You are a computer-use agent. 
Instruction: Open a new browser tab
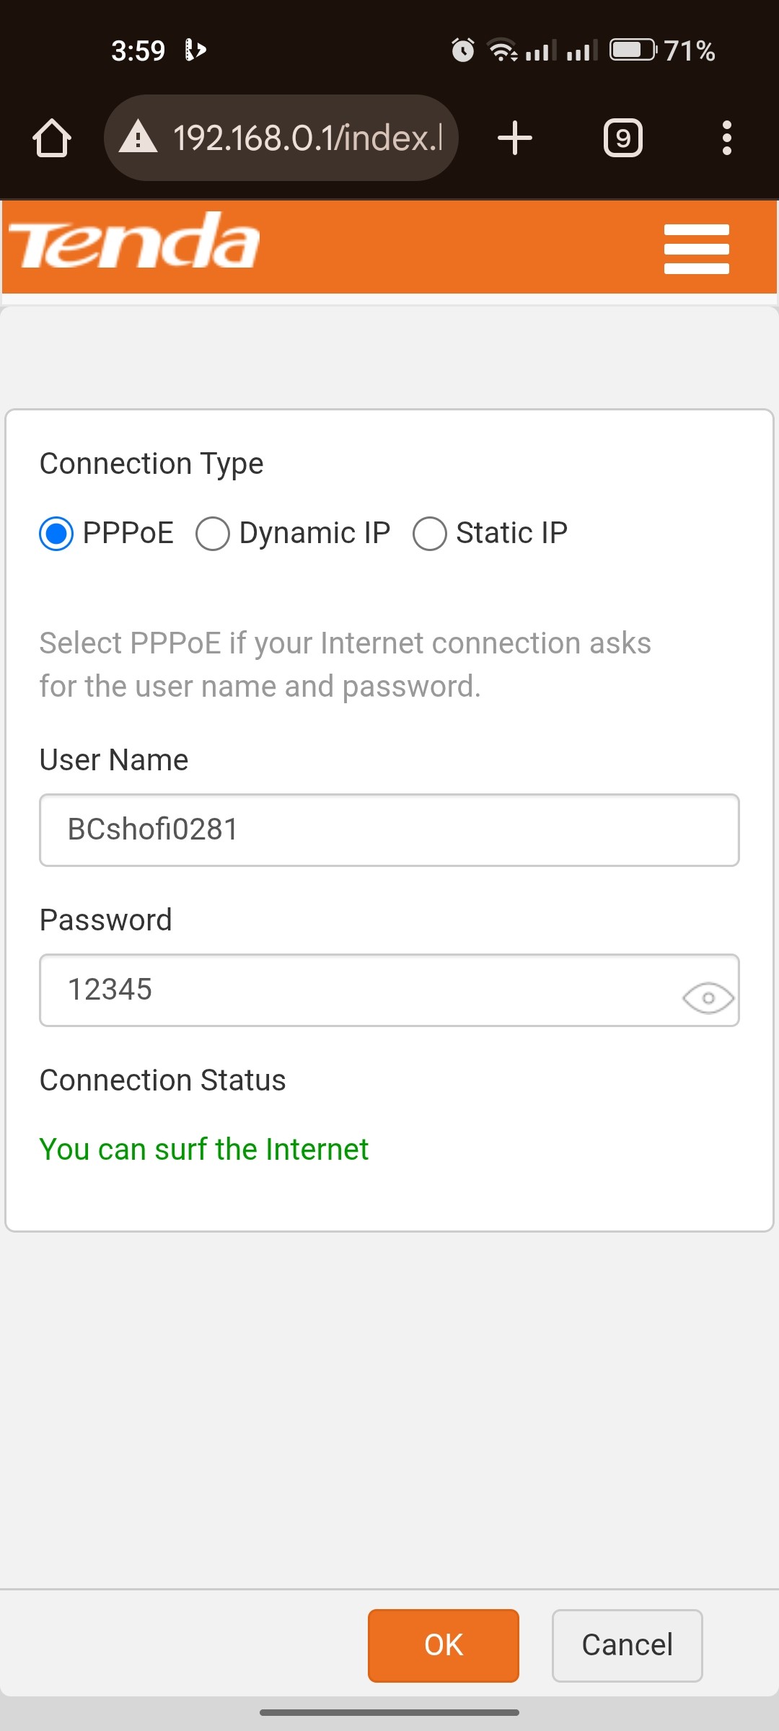(515, 138)
